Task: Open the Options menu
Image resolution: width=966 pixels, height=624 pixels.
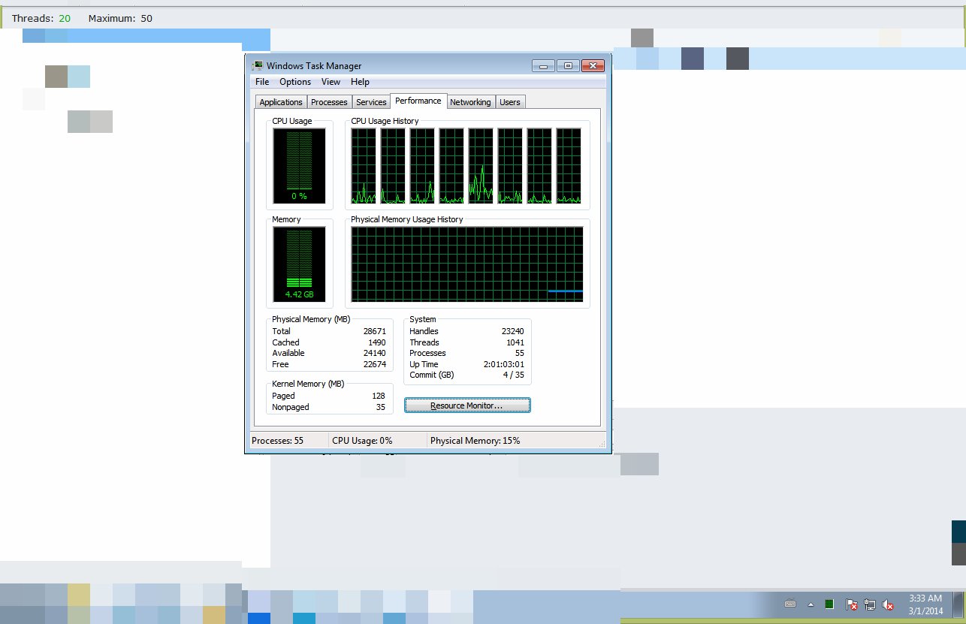Action: click(295, 82)
